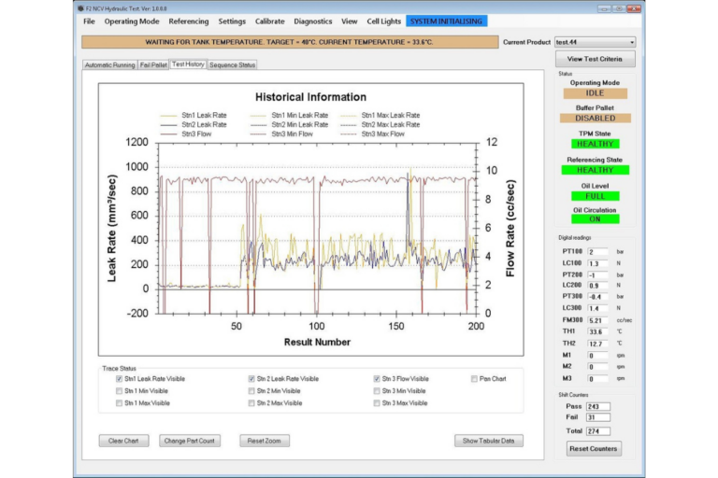Screen dimensions: 718x478
Task: Open the File menu
Action: [89, 21]
